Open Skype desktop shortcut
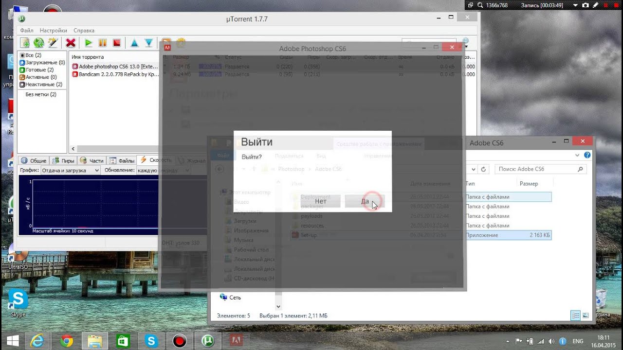 (18, 303)
